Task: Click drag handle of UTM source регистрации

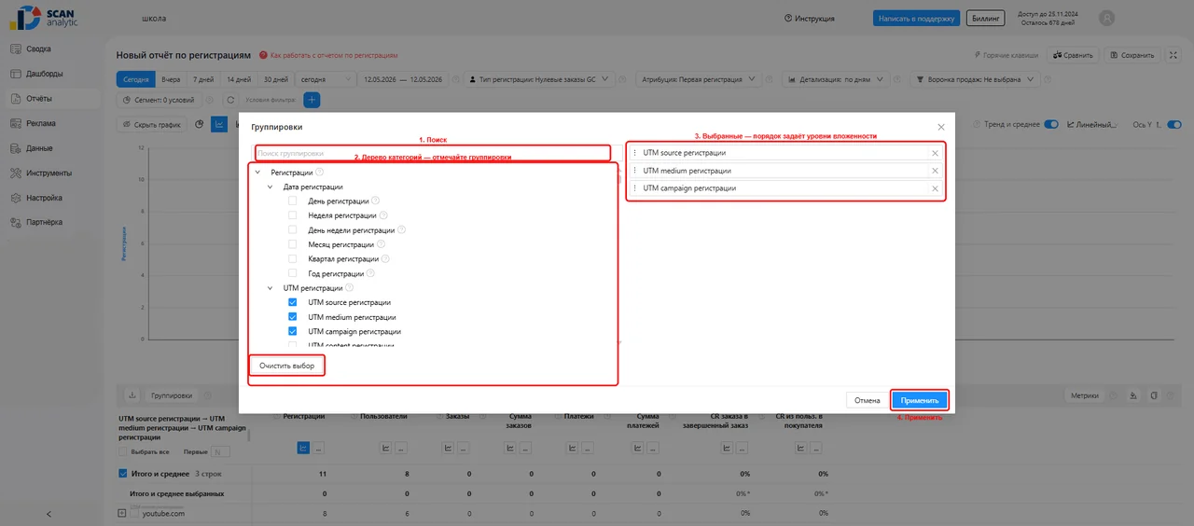Action: click(x=635, y=153)
